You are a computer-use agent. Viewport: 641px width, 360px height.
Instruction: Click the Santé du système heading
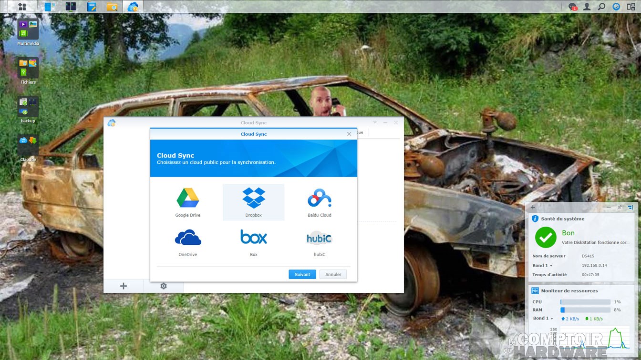click(562, 219)
